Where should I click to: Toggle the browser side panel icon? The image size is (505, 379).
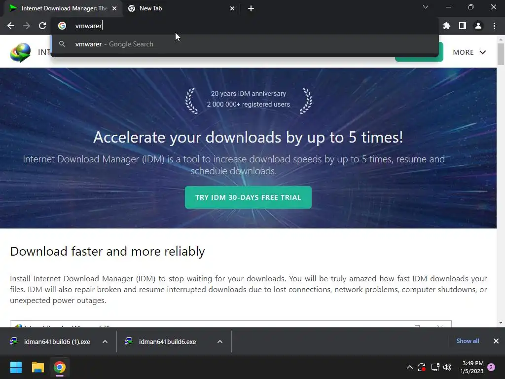tap(463, 26)
